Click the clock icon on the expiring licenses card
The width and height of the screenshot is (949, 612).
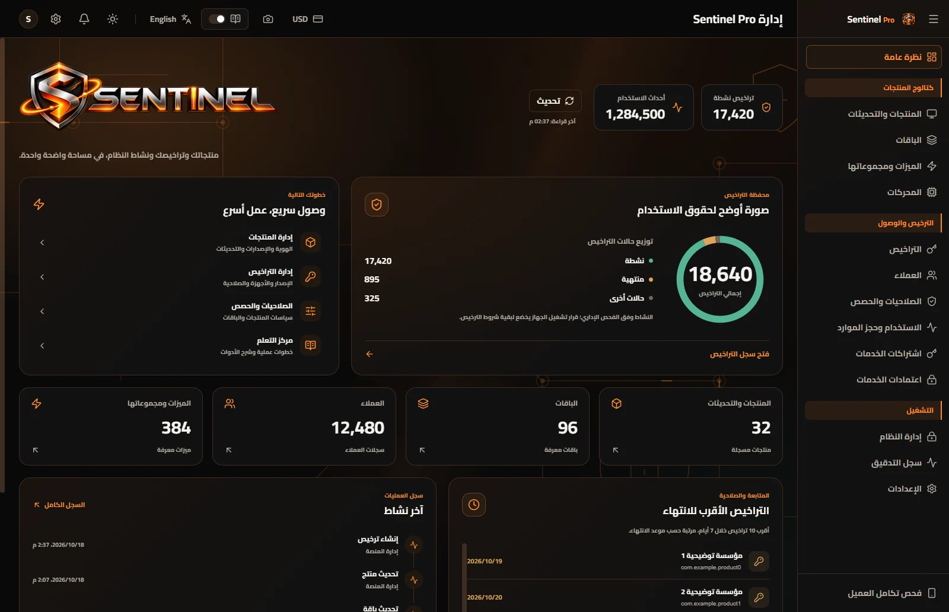tap(474, 505)
